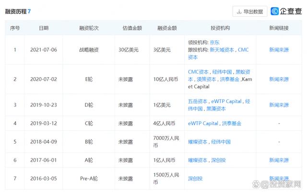The width and height of the screenshot is (307, 195).
Task: Click the 7000万人民币 financing amount
Action: pos(166,142)
